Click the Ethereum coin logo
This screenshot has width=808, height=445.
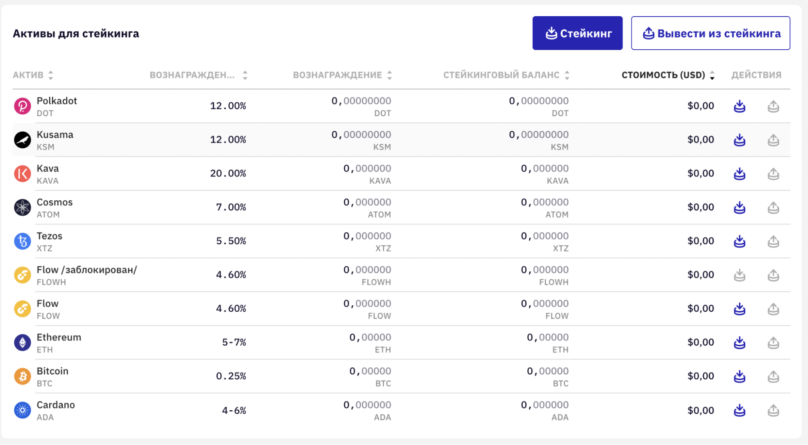click(x=22, y=343)
